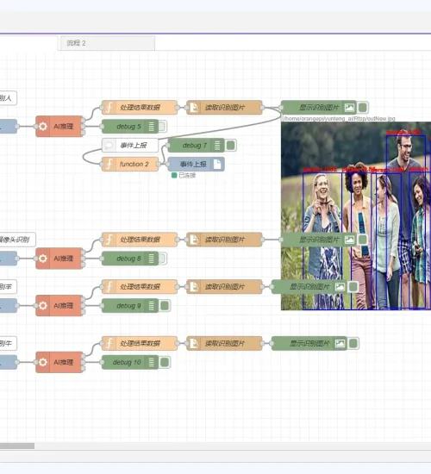The height and width of the screenshot is (474, 431).
Task: Click the file icon on 读取识别图片 node in debug 10 flow
Action: tap(194, 343)
